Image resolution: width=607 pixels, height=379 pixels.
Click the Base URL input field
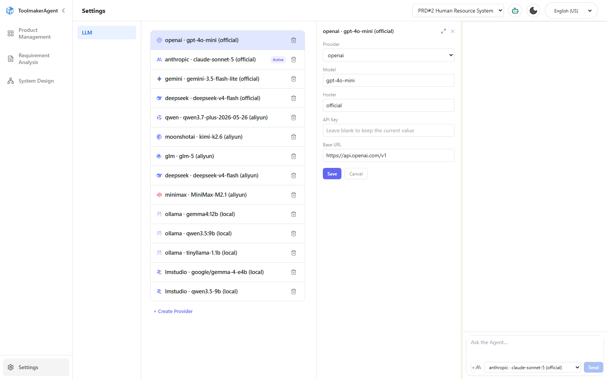point(388,155)
